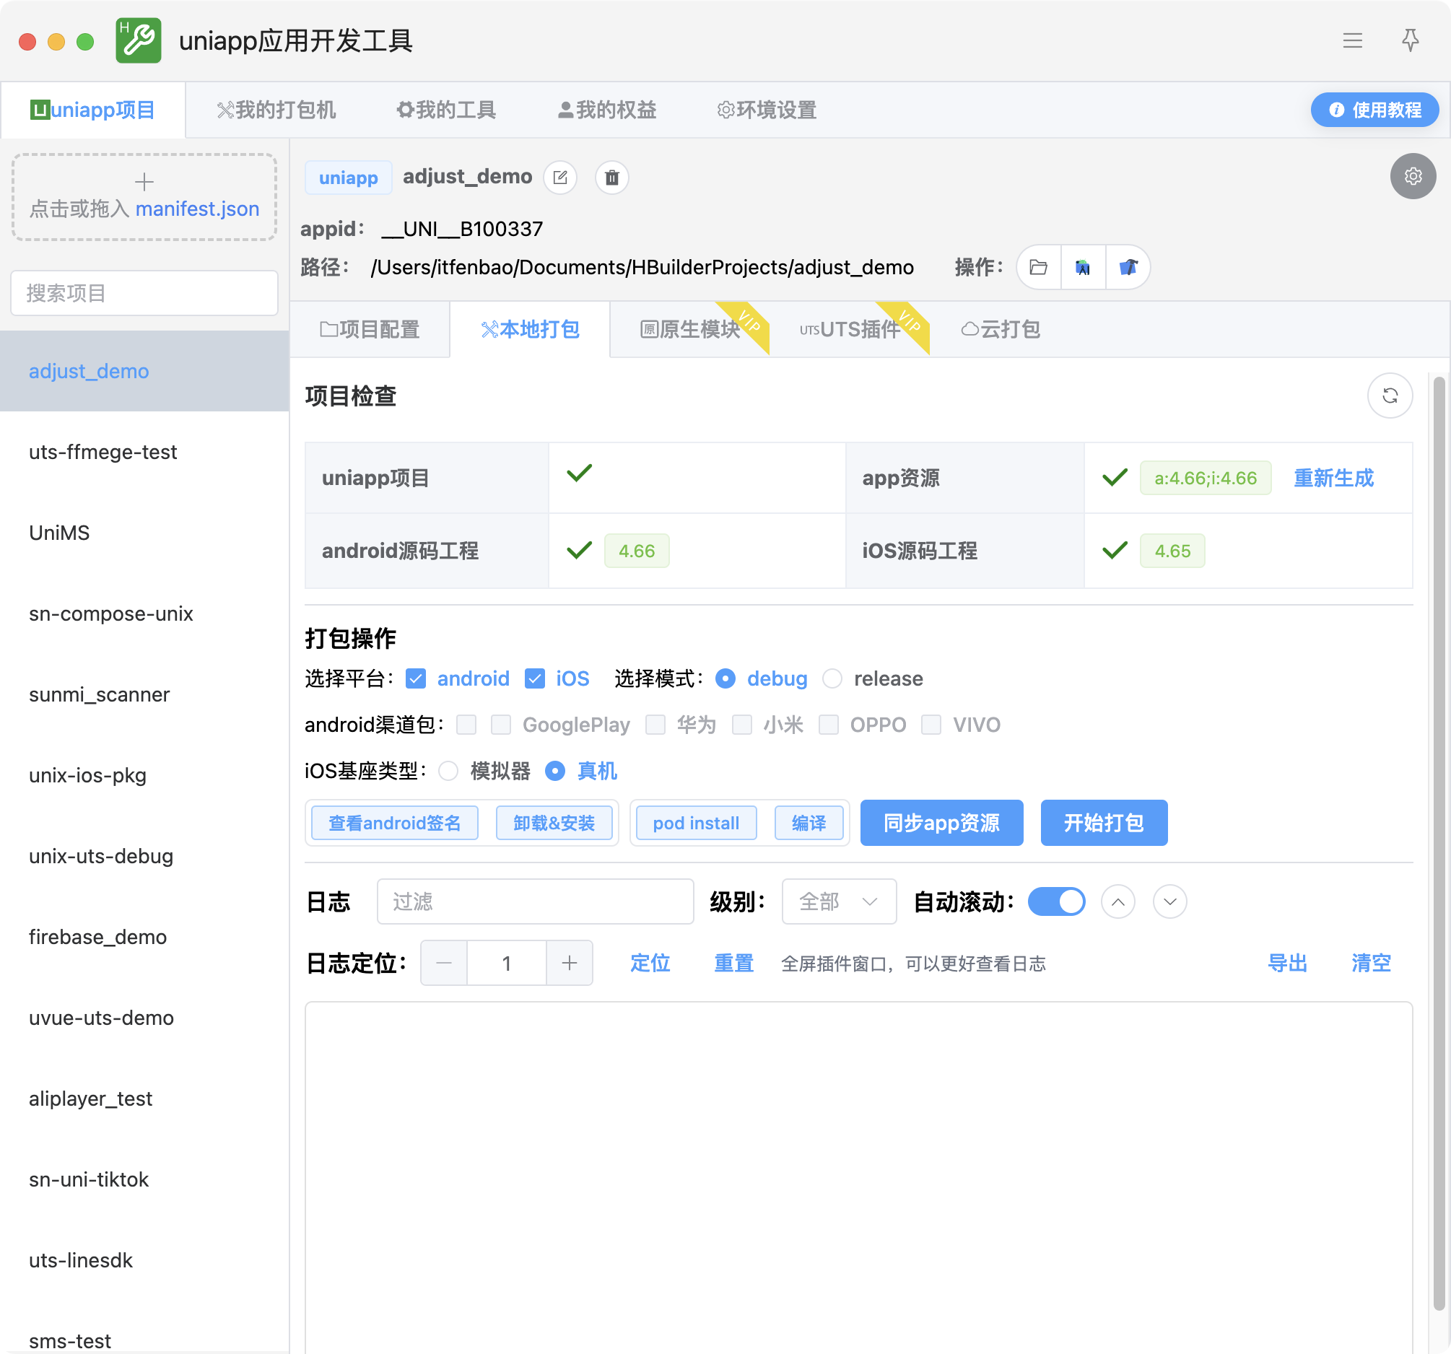
Task: Select uts-ffmege-test project in sidebar
Action: [144, 452]
